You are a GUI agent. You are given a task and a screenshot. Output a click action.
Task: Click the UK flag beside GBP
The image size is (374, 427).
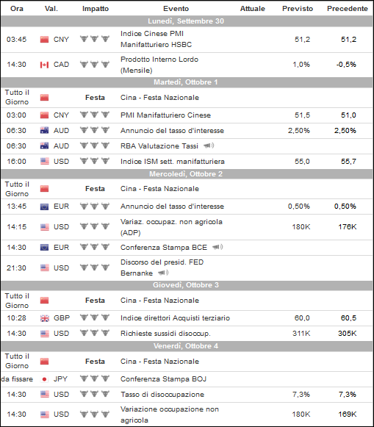[44, 318]
